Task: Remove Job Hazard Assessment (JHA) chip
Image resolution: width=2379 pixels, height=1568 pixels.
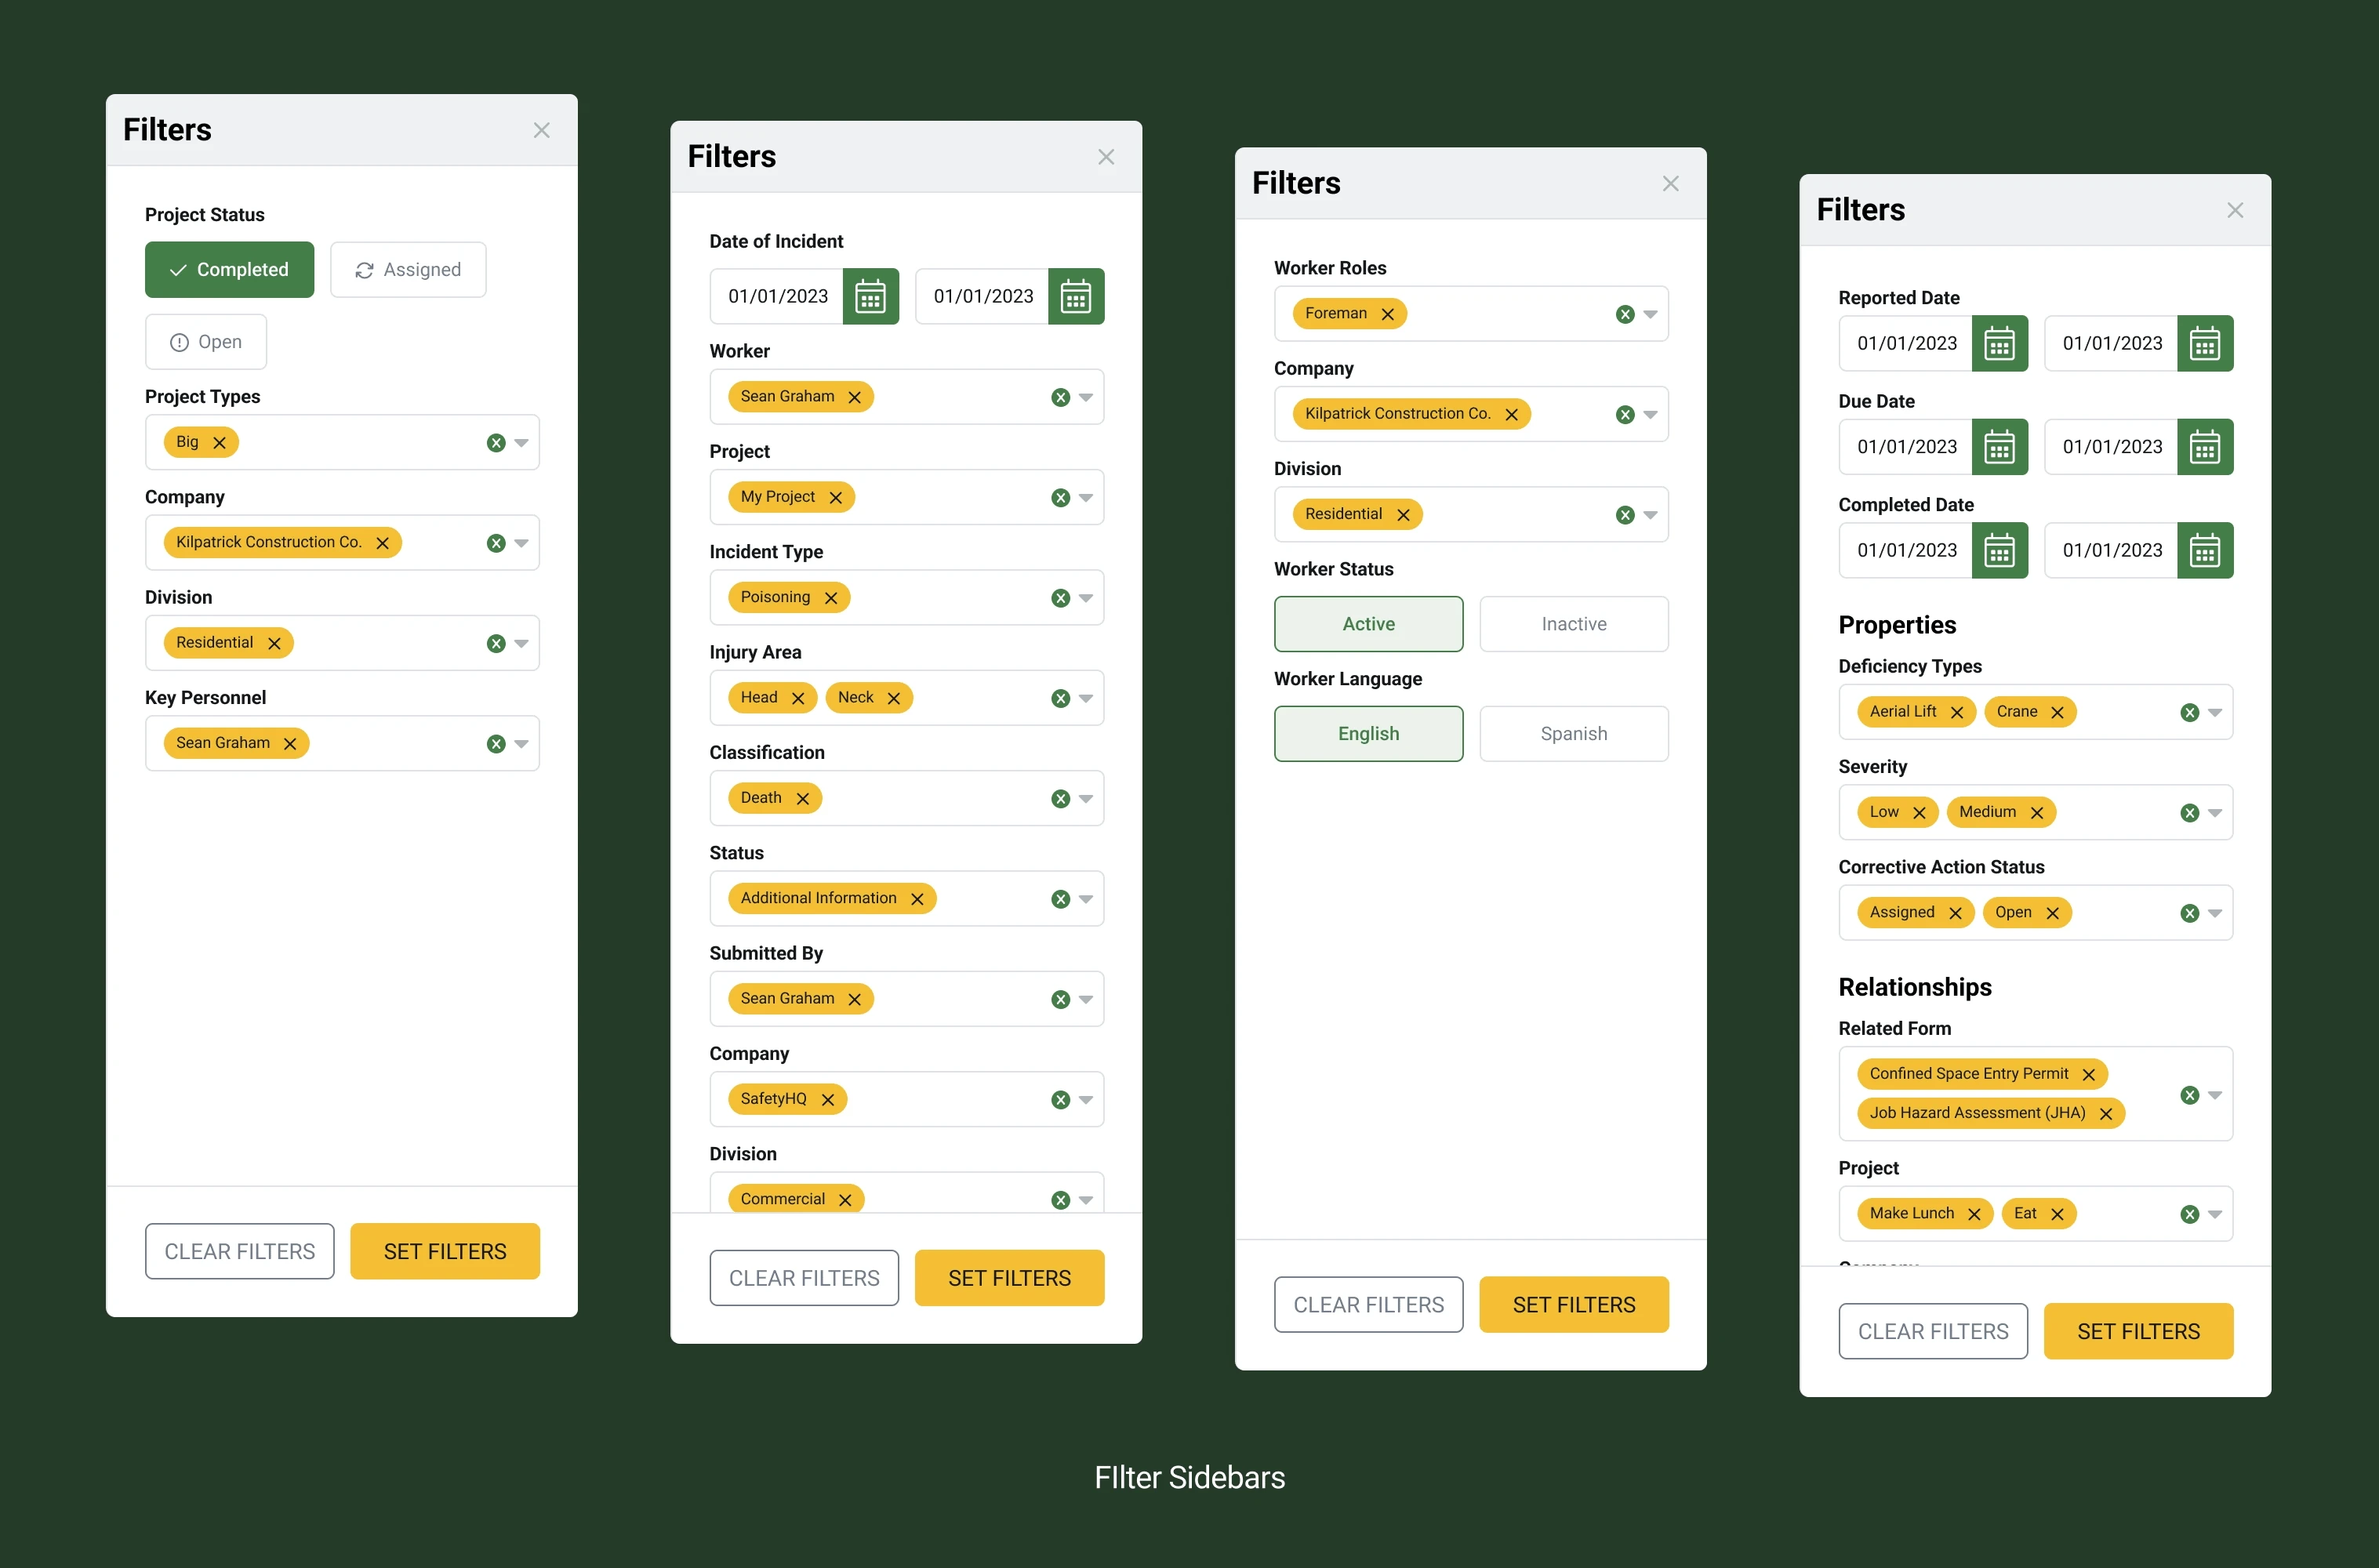Action: (2105, 1113)
